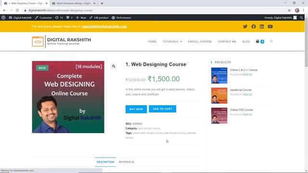Open the WordPress logo admin menu
Image resolution: width=308 pixels, height=173 pixels.
tap(3, 18)
